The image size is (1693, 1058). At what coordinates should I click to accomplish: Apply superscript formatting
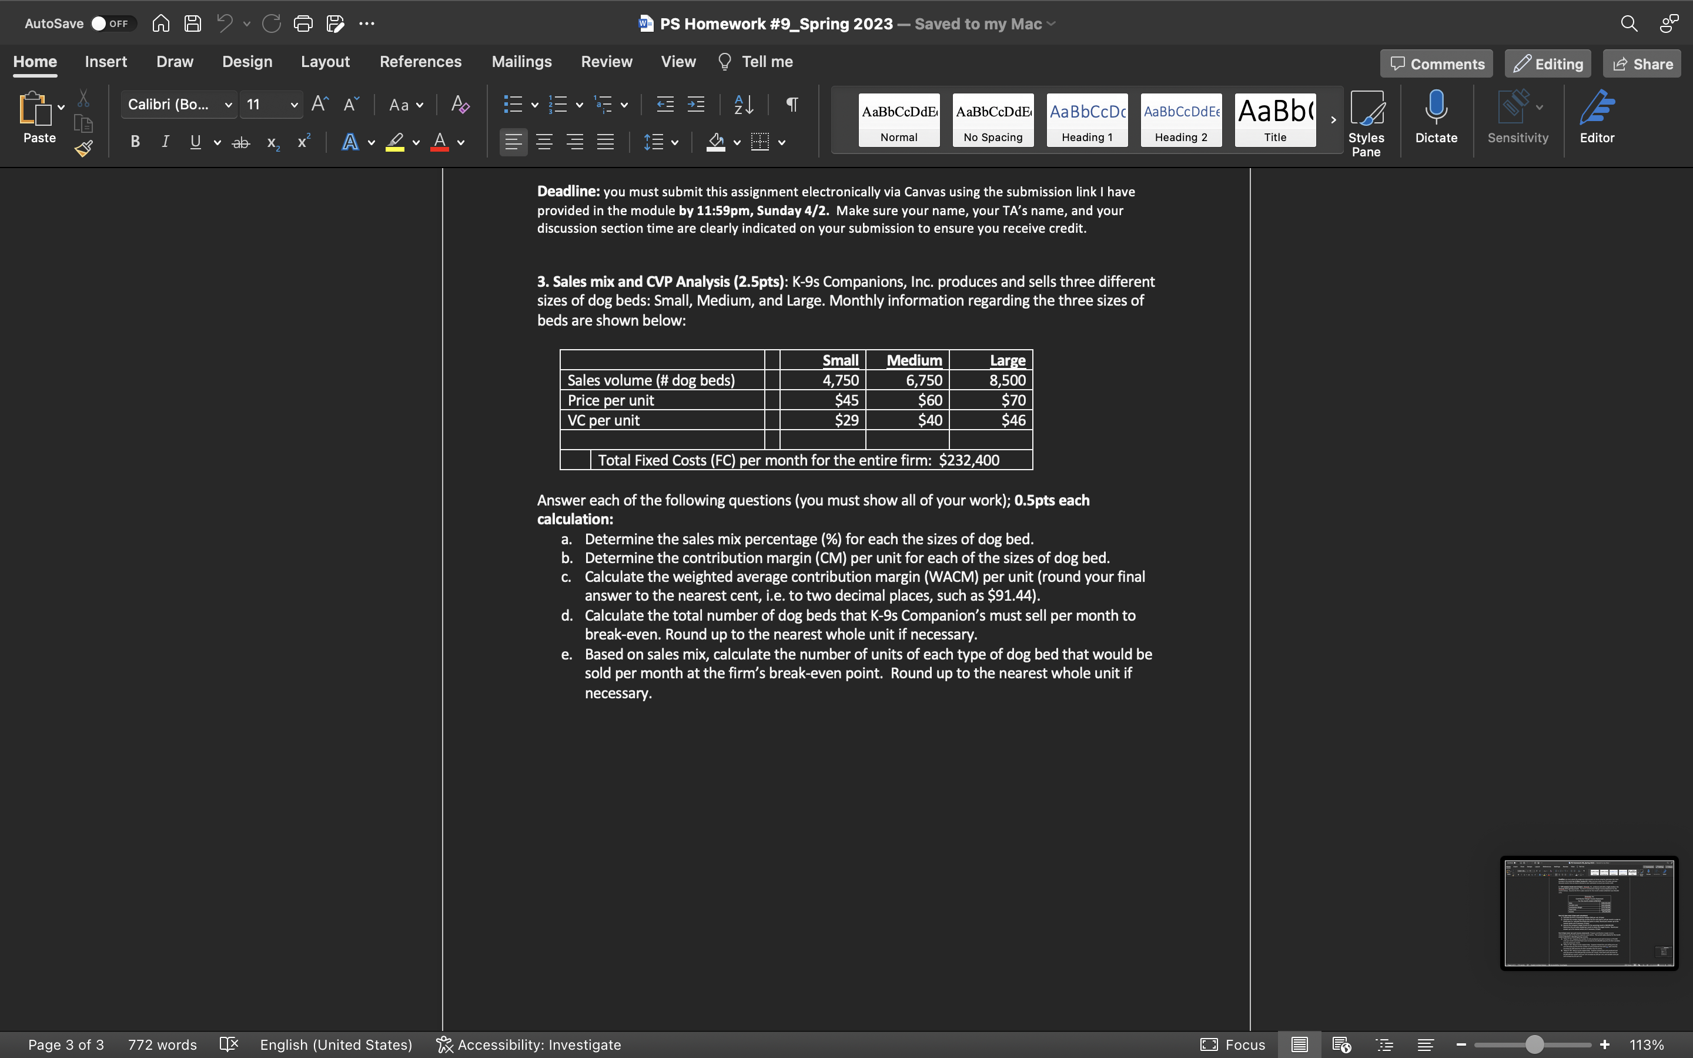(x=303, y=142)
